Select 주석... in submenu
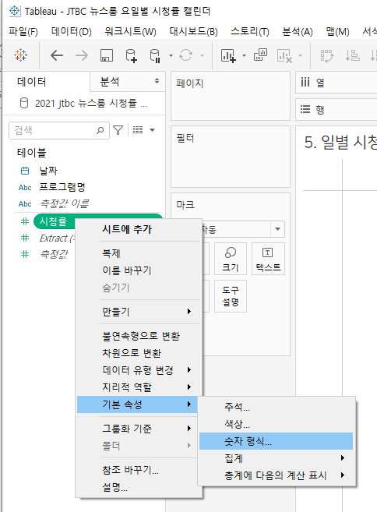The width and height of the screenshot is (377, 512). click(x=277, y=407)
